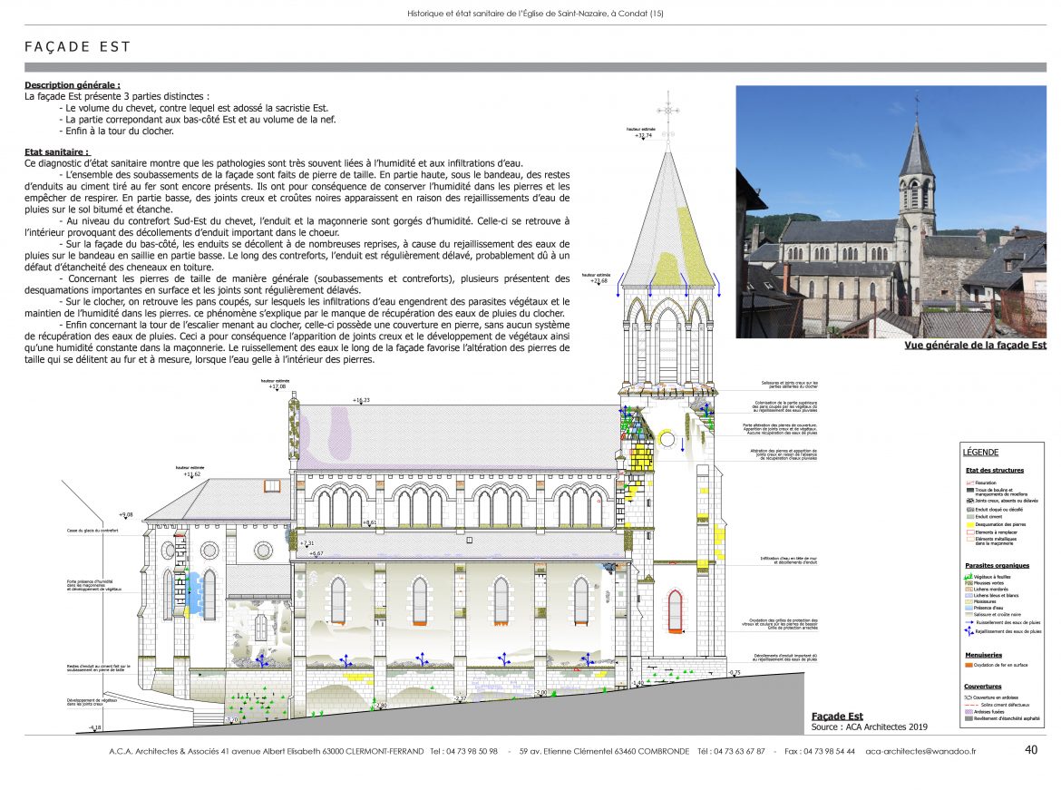1061x790 pixels.
Task: Click the '+11.62' height label
Action: [192, 473]
